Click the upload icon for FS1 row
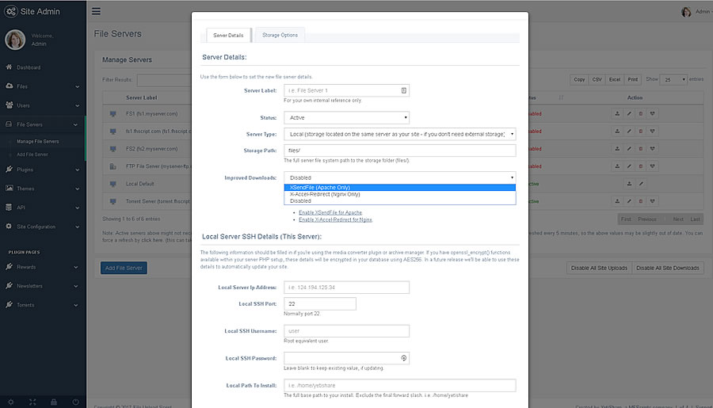This screenshot has width=713, height=408. click(617, 114)
